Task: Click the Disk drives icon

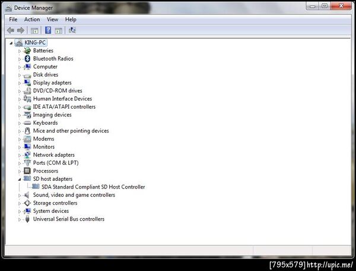Action: point(27,75)
